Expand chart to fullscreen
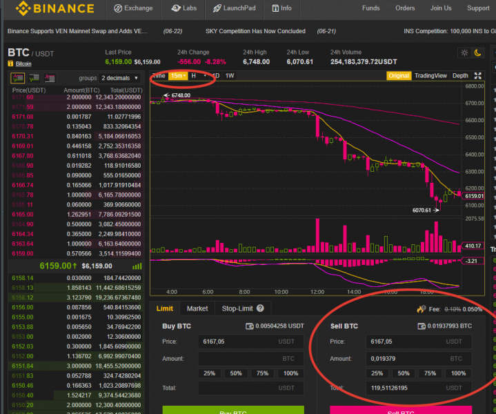This screenshot has height=414, width=496. point(477,76)
